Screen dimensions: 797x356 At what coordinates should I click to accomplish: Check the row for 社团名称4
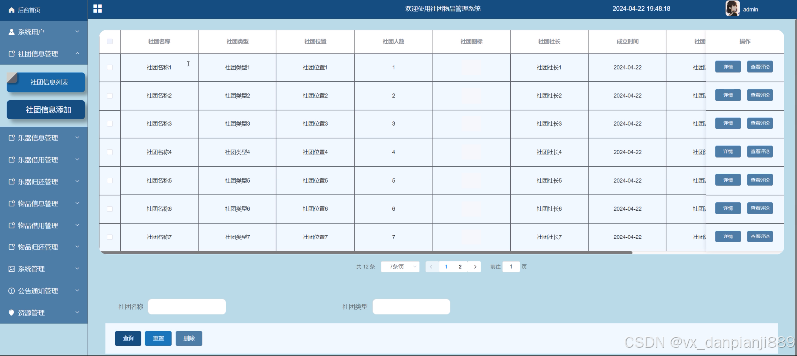point(110,152)
